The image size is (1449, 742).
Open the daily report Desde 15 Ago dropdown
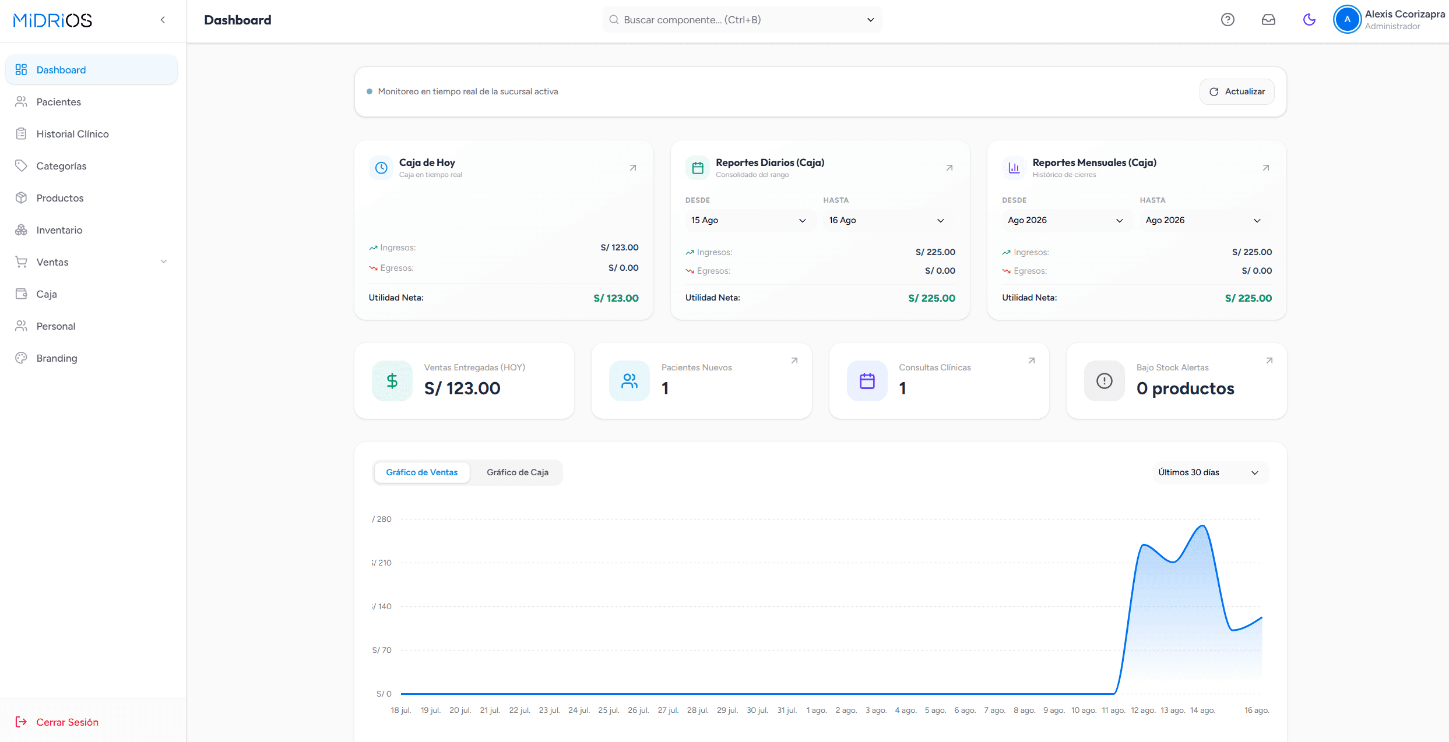pyautogui.click(x=749, y=220)
